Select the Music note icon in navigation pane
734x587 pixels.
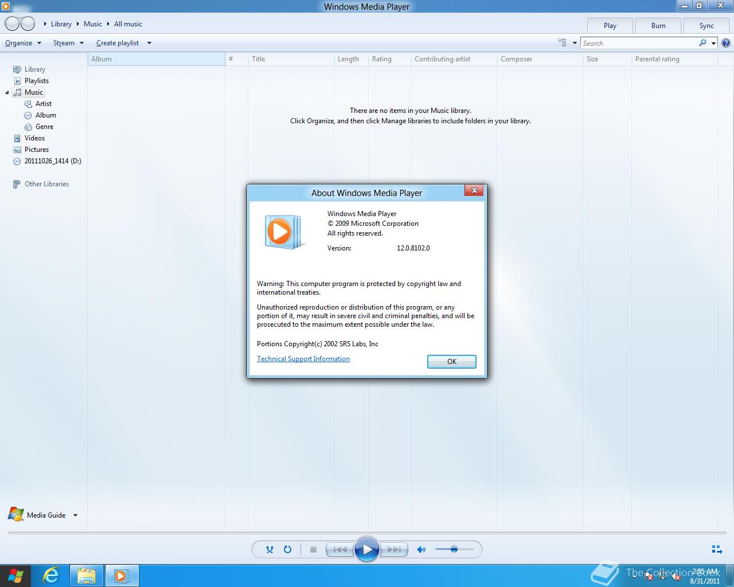coord(17,92)
